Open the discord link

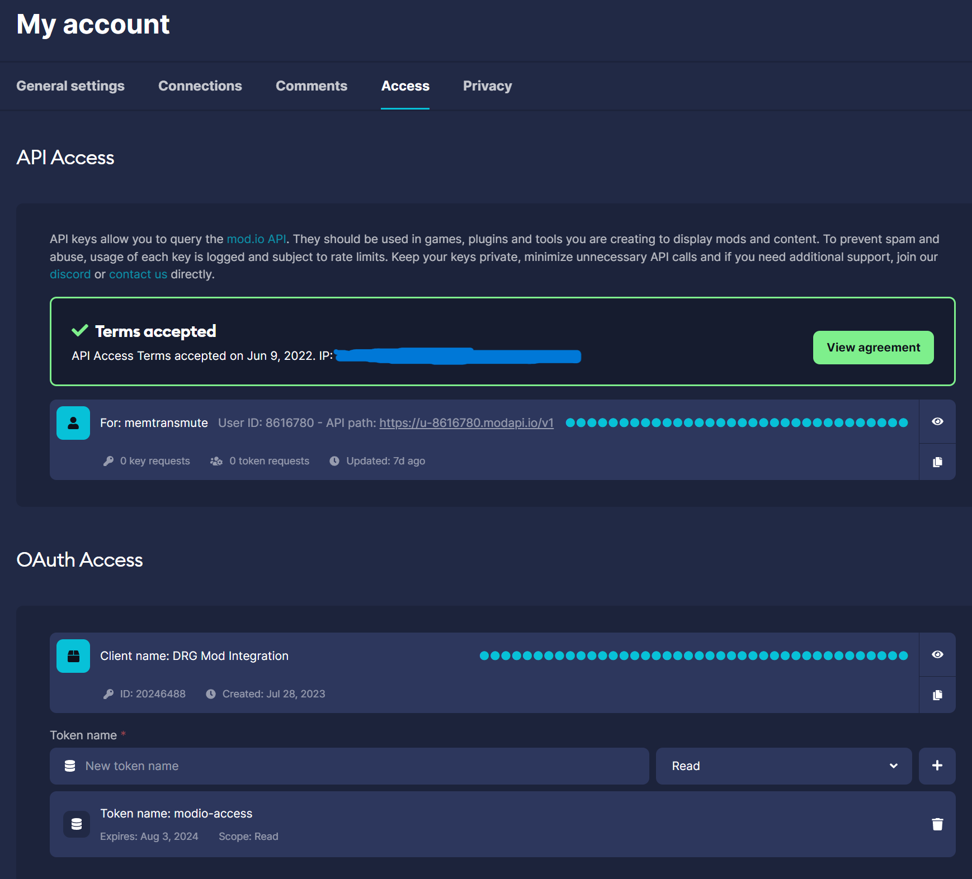tap(70, 274)
